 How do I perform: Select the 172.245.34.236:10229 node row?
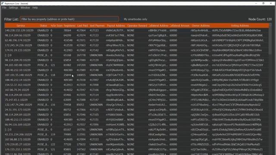(137, 45)
